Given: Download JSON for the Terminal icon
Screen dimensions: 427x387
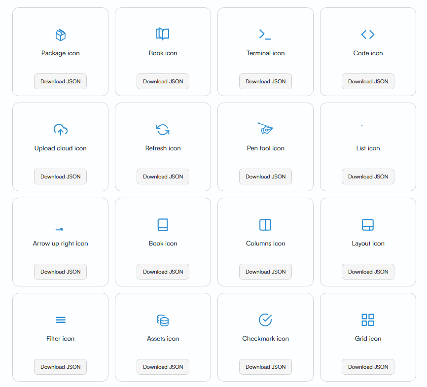Looking at the screenshot, I should [265, 81].
